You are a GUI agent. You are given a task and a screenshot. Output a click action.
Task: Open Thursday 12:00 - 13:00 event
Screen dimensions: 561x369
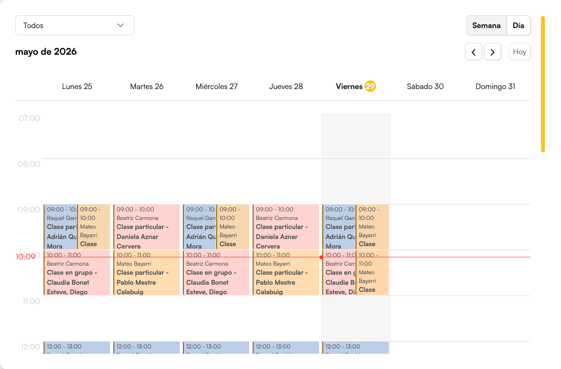286,348
